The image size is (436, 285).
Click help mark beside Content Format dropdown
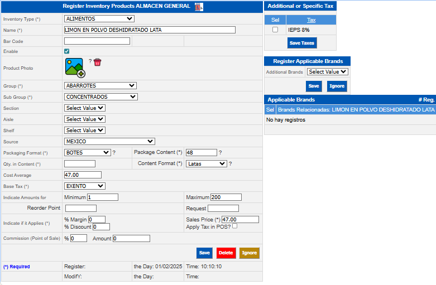[230, 164]
